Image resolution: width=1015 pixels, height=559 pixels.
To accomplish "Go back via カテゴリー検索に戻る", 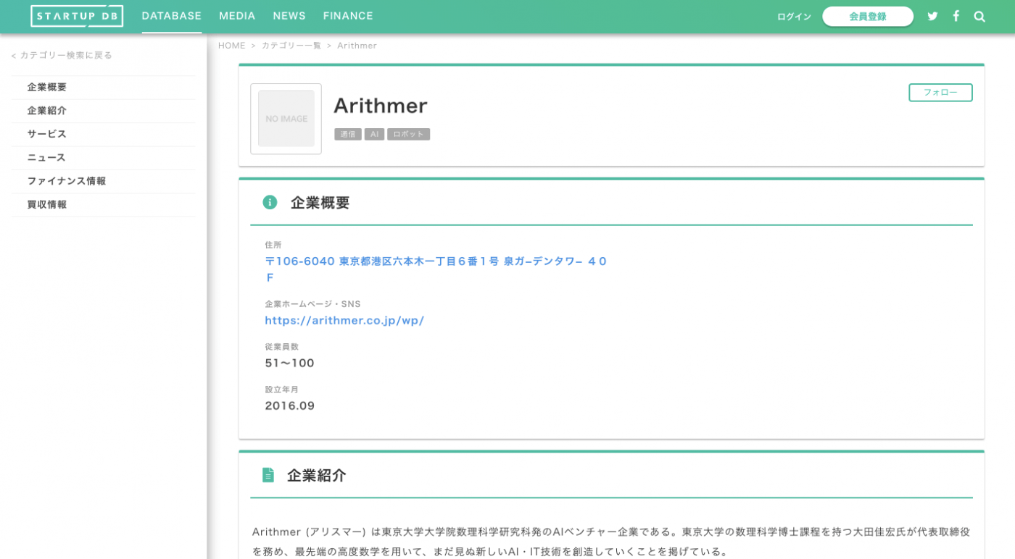I will click(62, 55).
